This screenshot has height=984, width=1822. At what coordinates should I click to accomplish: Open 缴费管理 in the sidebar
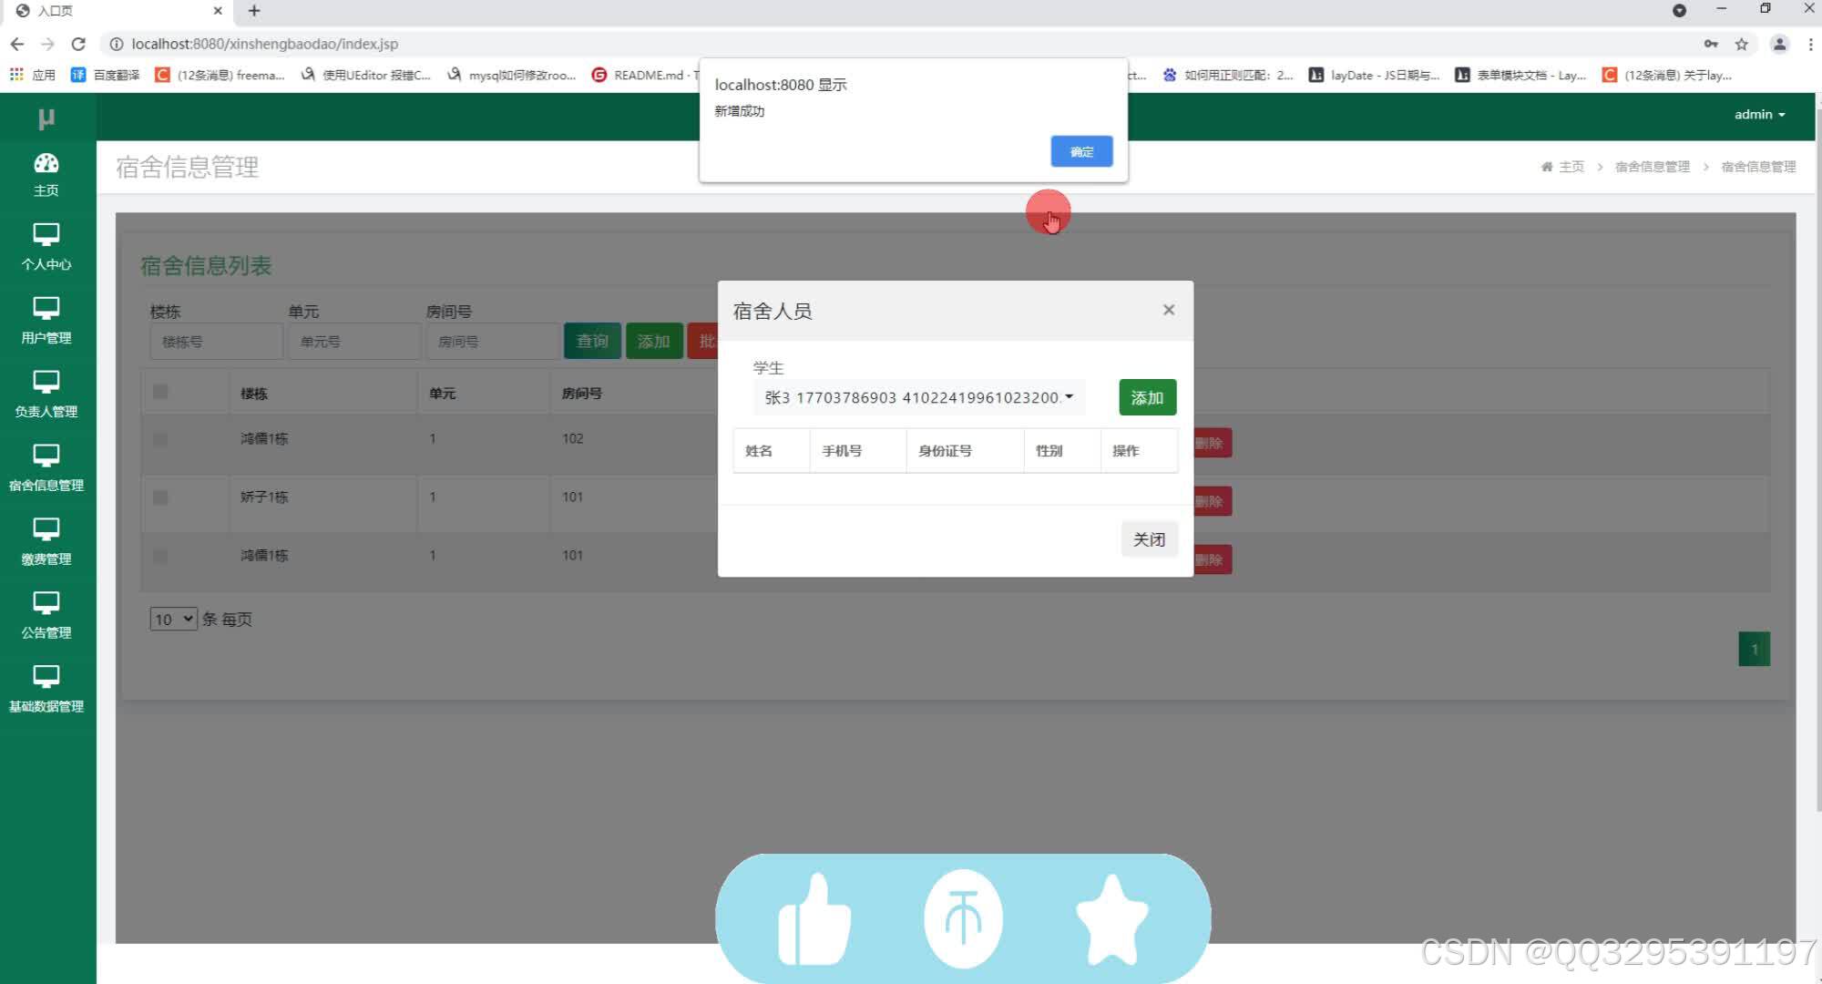[46, 542]
